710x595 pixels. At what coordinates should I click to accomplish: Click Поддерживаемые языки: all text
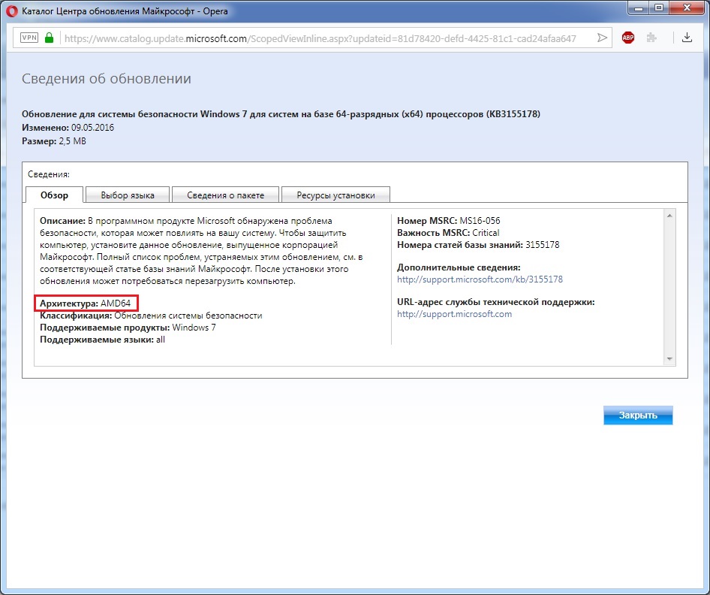tap(102, 340)
